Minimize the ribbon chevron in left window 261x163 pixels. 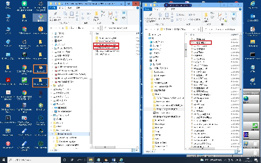(134, 8)
